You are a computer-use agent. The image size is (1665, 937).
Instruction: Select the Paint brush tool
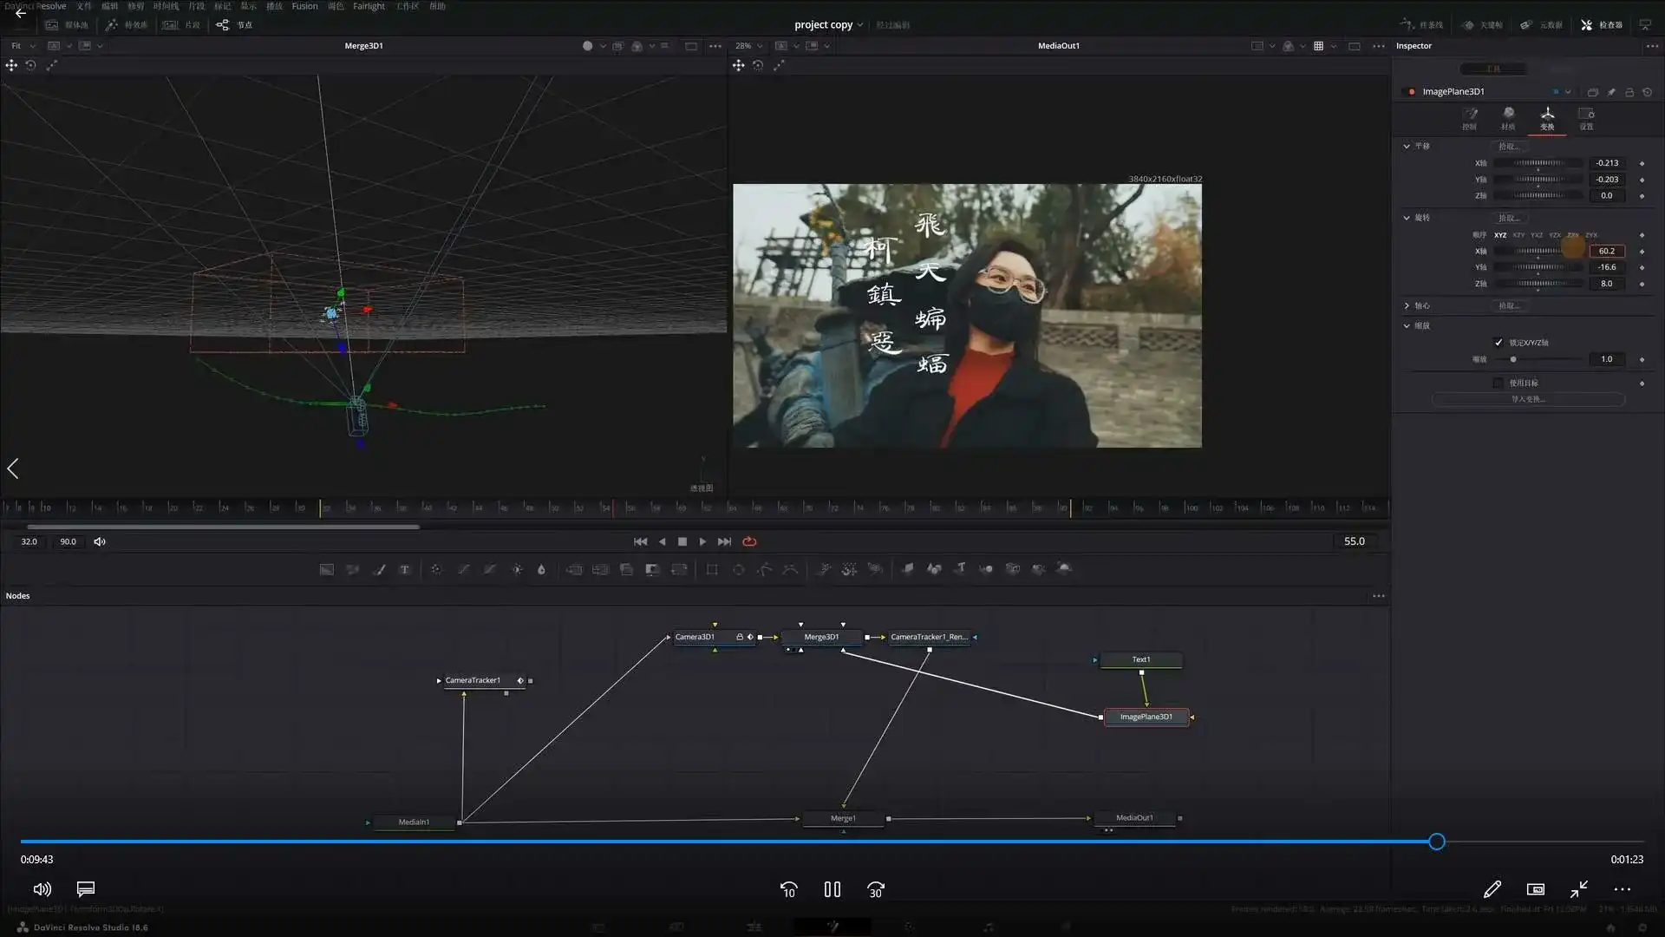coord(379,570)
